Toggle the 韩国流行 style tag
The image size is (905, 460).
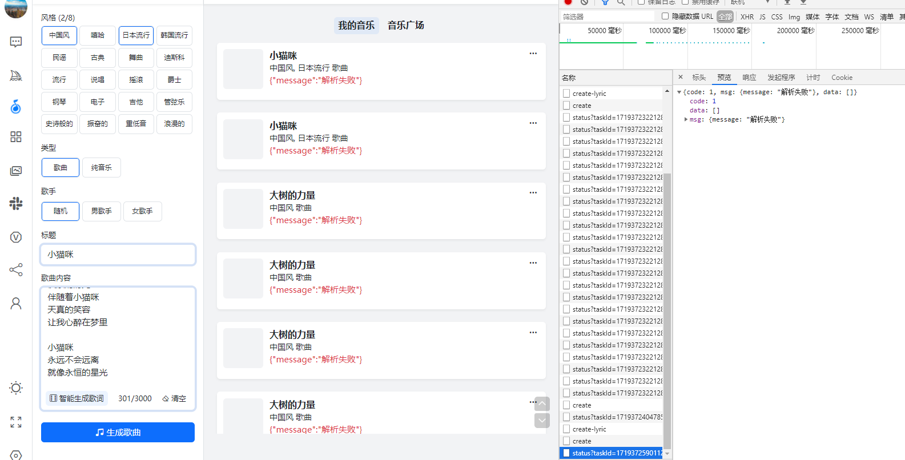pyautogui.click(x=174, y=35)
